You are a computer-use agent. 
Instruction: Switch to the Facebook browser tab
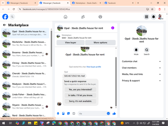click(119, 3)
